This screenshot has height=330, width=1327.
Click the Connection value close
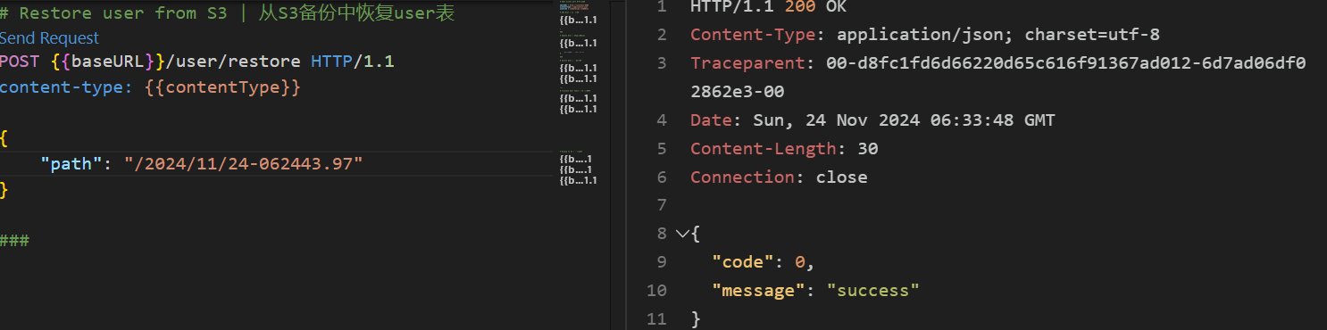tap(842, 177)
